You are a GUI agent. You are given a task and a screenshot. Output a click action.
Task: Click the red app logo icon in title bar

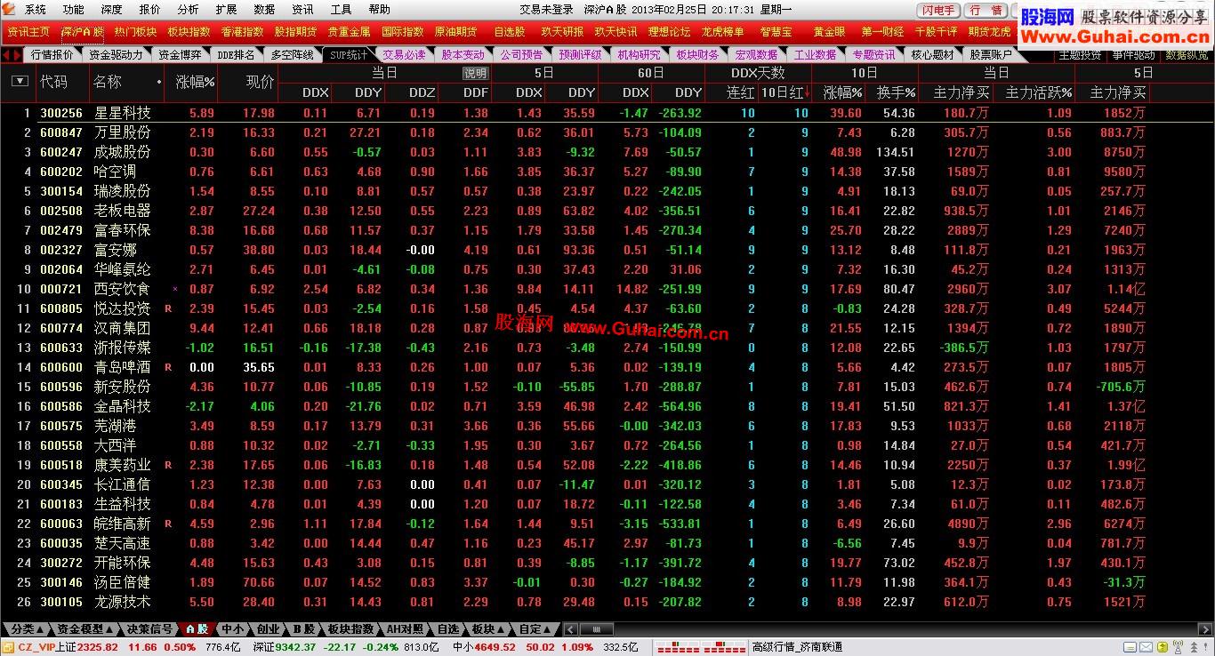tap(11, 9)
